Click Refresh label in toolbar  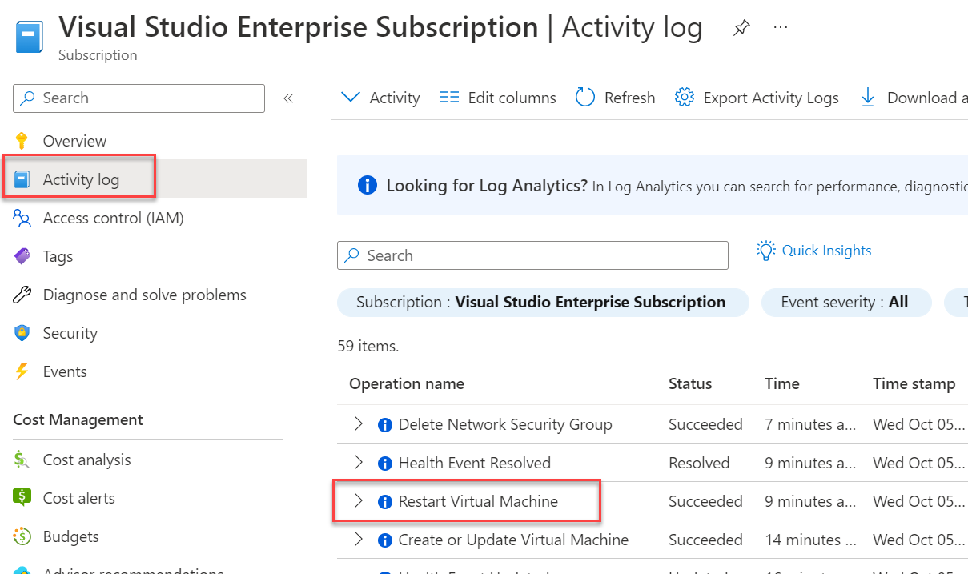point(629,98)
